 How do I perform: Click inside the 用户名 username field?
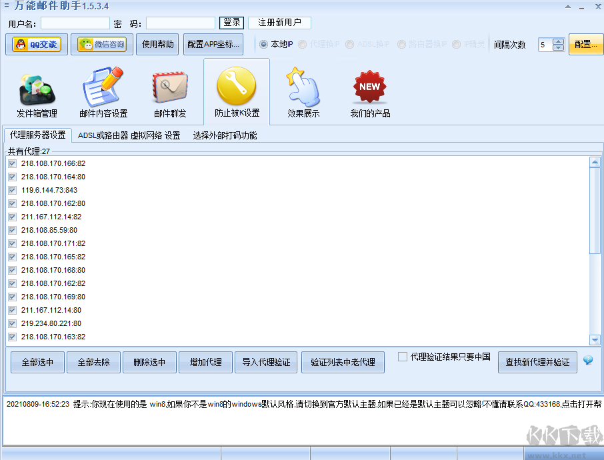coord(75,22)
